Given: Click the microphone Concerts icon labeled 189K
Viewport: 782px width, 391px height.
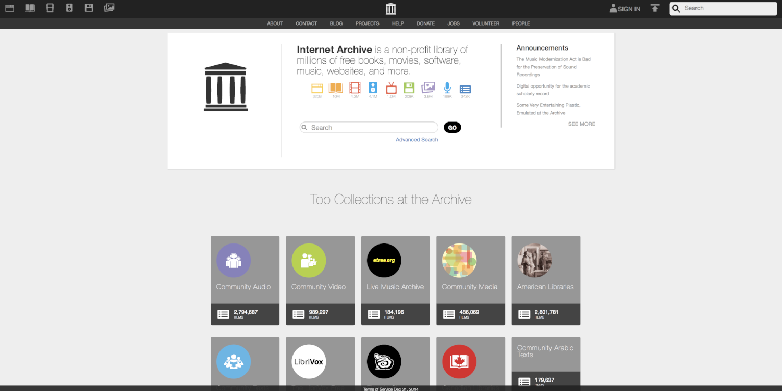Looking at the screenshot, I should click(x=447, y=88).
